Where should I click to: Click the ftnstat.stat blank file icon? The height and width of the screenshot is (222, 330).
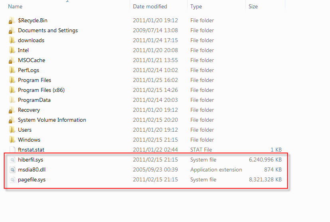(x=12, y=150)
